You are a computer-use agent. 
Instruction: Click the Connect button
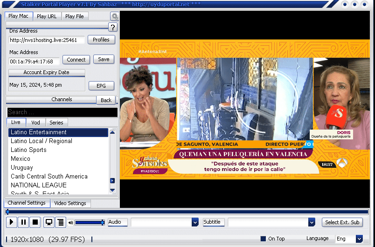(x=76, y=60)
